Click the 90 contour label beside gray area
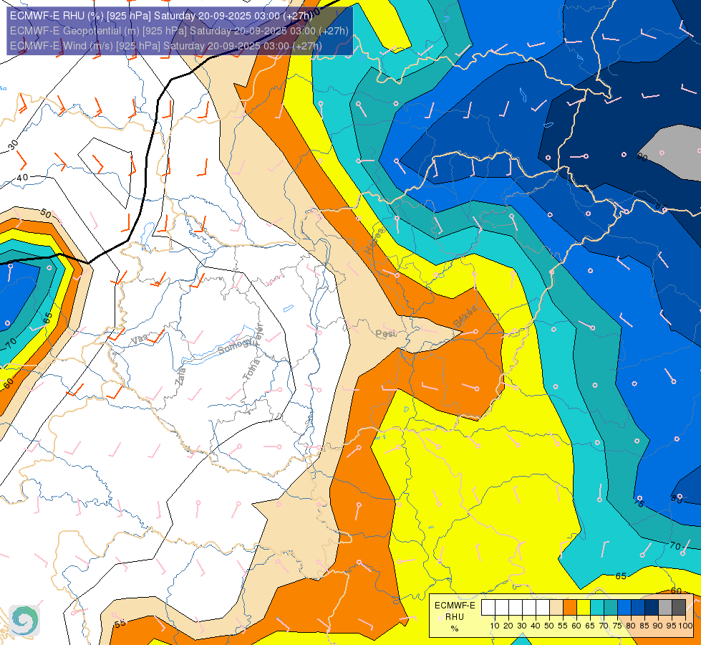Image resolution: width=701 pixels, height=645 pixels. [642, 157]
